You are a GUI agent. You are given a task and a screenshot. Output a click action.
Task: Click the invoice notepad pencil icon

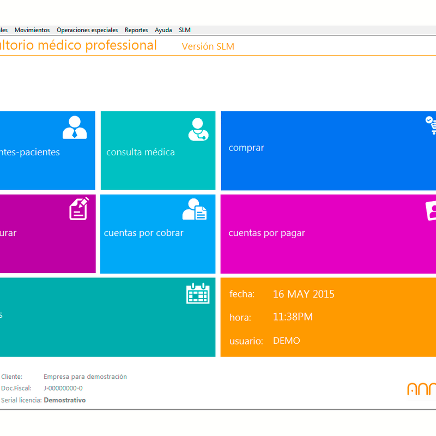click(79, 209)
